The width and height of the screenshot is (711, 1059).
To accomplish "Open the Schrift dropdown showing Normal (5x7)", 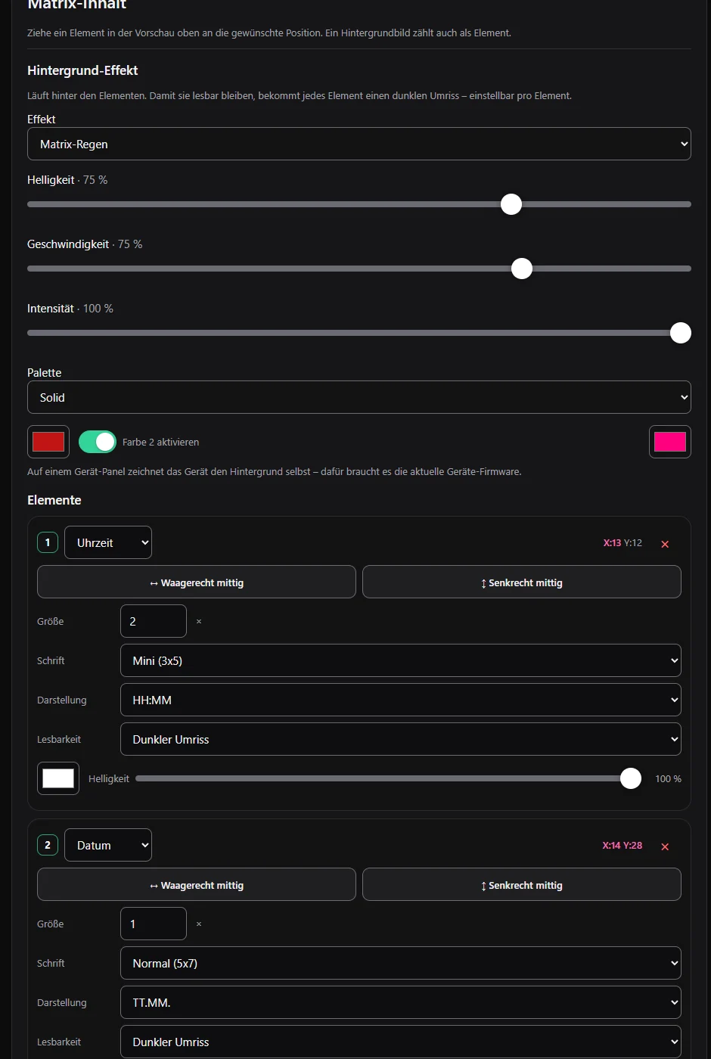I will click(401, 963).
